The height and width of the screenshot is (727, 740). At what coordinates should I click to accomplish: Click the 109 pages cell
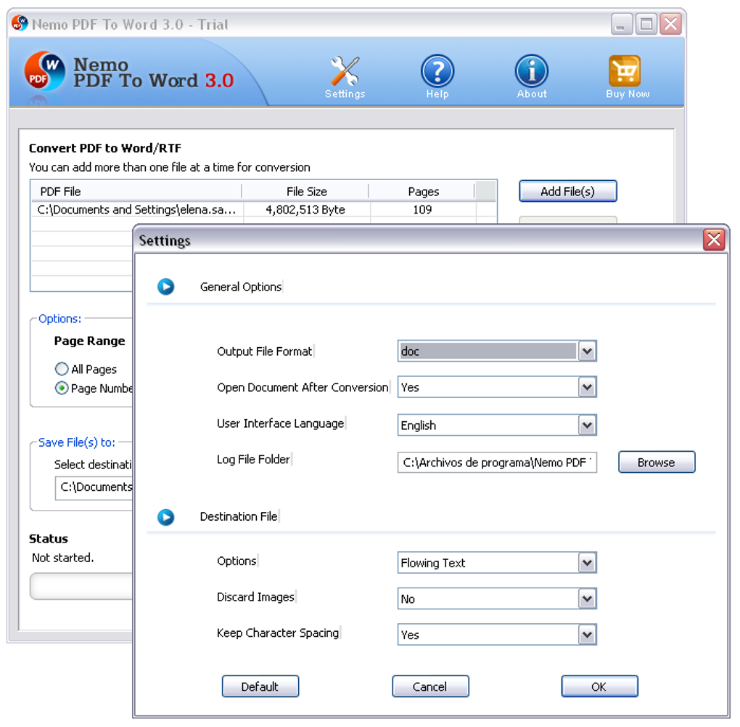[423, 210]
